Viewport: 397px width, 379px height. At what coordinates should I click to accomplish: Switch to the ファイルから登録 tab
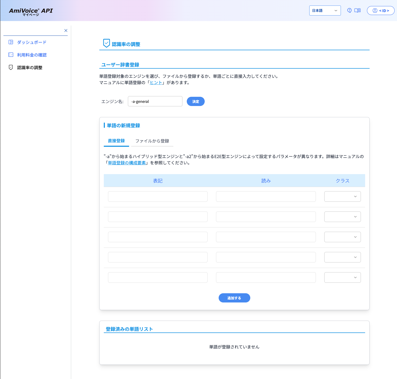click(152, 141)
